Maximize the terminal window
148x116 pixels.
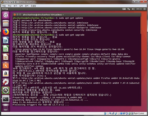[20, 15]
